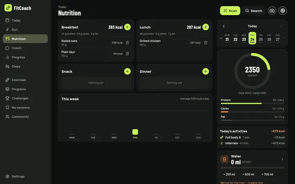
Task: Click the camera icon button
Action: (x=272, y=11)
